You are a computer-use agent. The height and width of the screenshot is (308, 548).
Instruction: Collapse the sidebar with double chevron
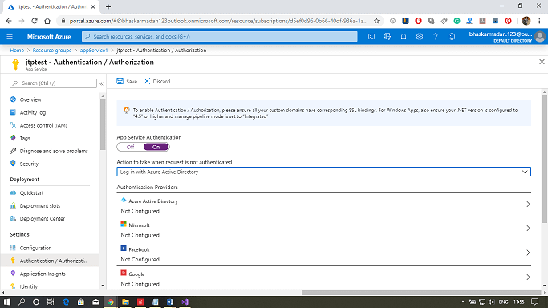tap(101, 83)
